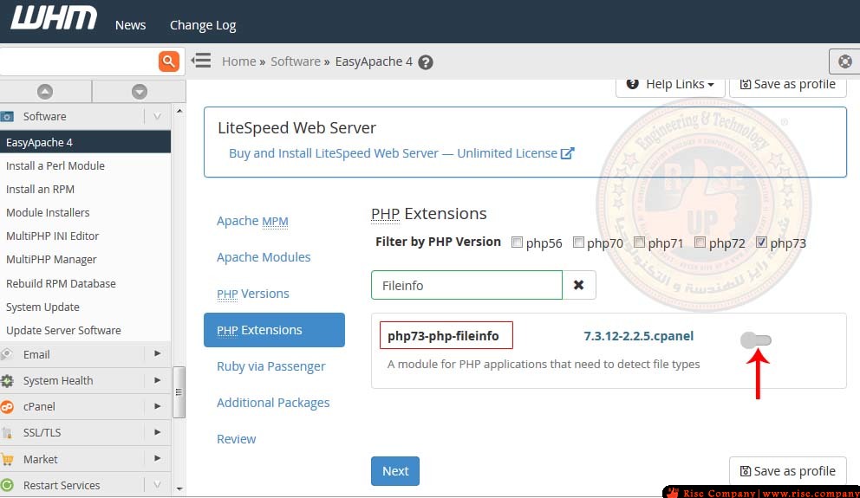The width and height of the screenshot is (860, 498).
Task: Click the top-right lifebuoy support icon
Action: [x=845, y=61]
